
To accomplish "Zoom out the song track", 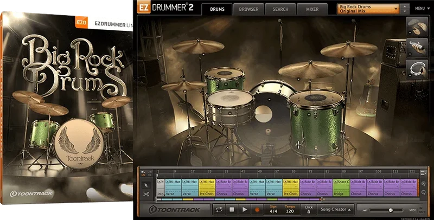I will (x=424, y=192).
